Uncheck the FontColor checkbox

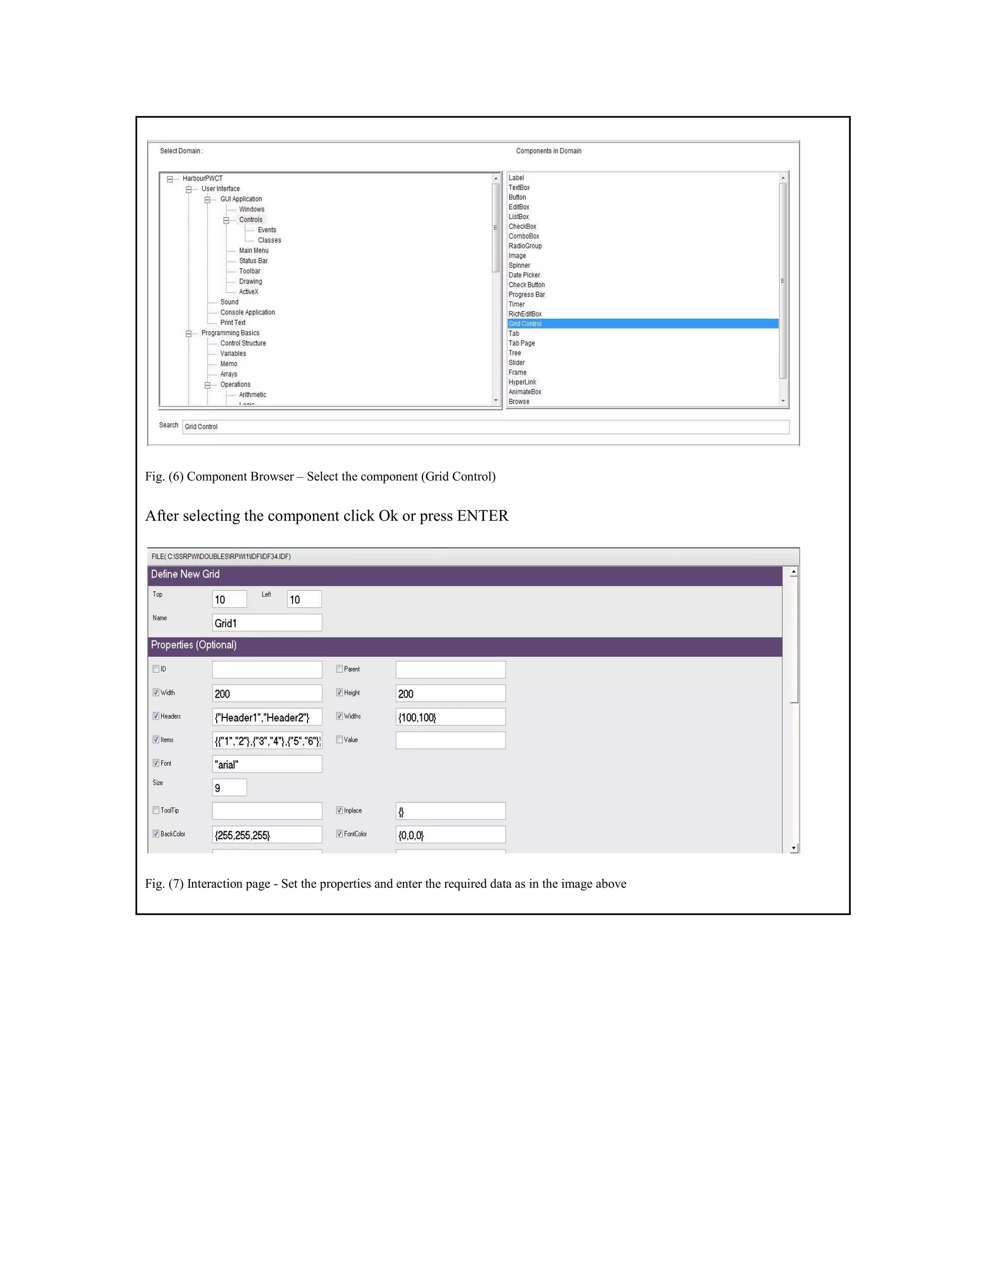(339, 834)
